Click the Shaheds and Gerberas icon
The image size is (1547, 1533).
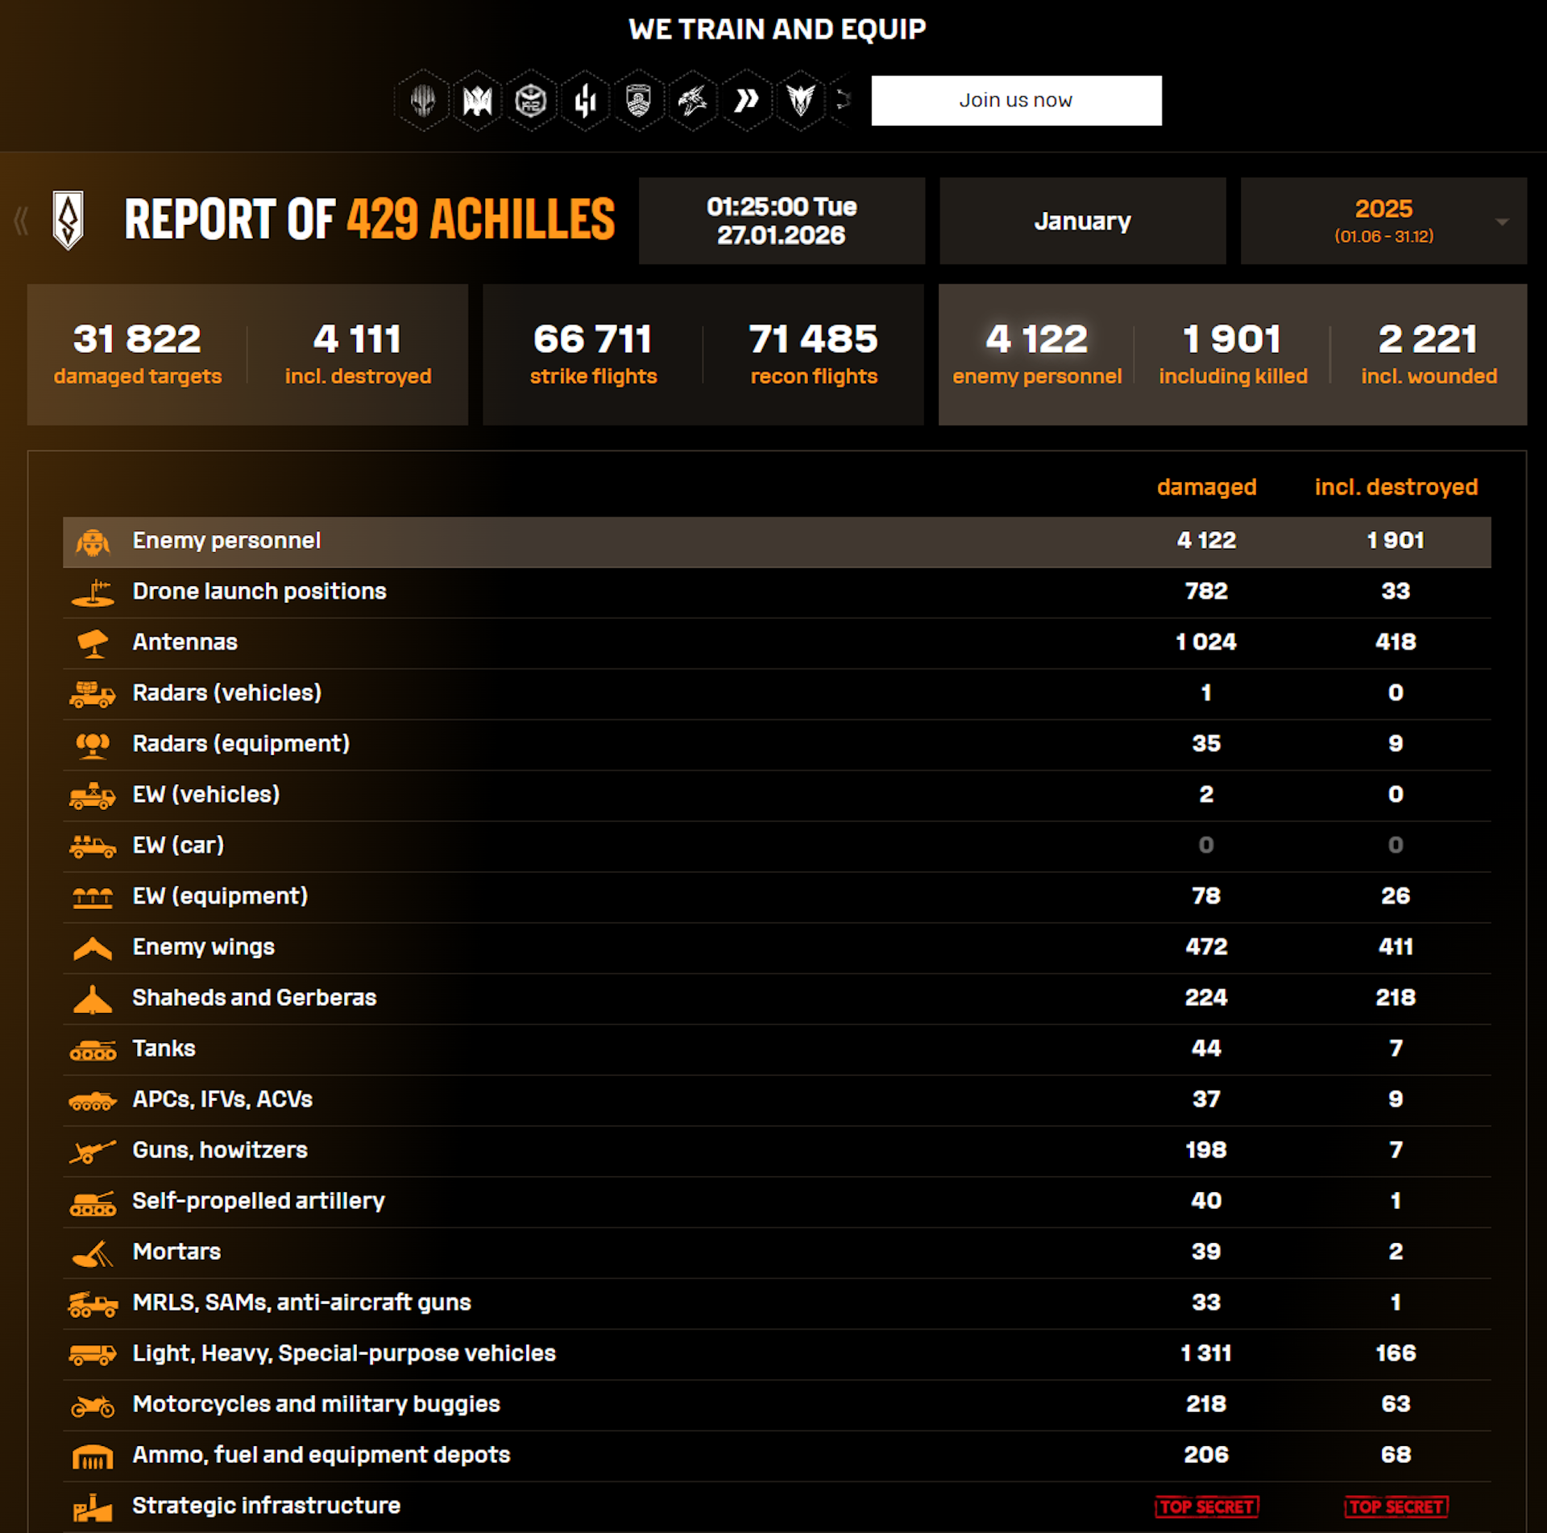click(x=93, y=999)
